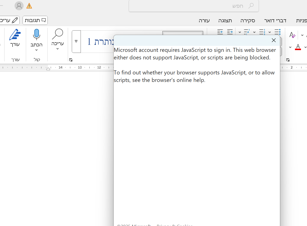The width and height of the screenshot is (307, 226).
Task: Click the clear formatting eraser icon
Action: pos(292,35)
